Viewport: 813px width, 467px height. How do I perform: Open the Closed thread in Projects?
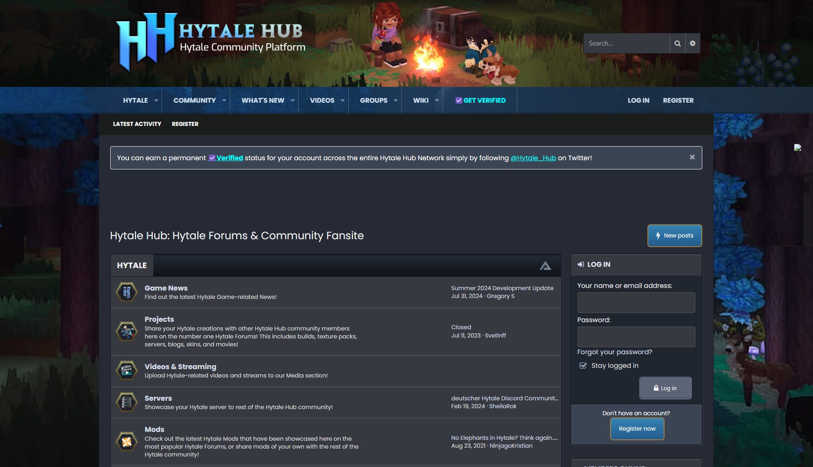pos(461,327)
